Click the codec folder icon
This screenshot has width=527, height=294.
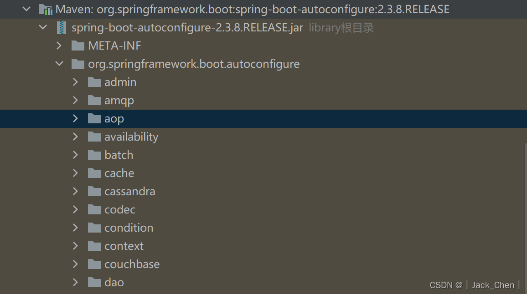[x=94, y=209]
